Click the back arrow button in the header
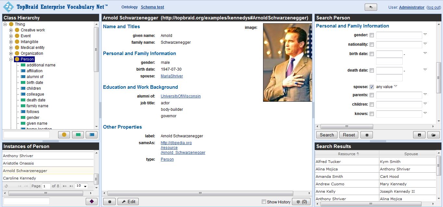 (x=371, y=7)
